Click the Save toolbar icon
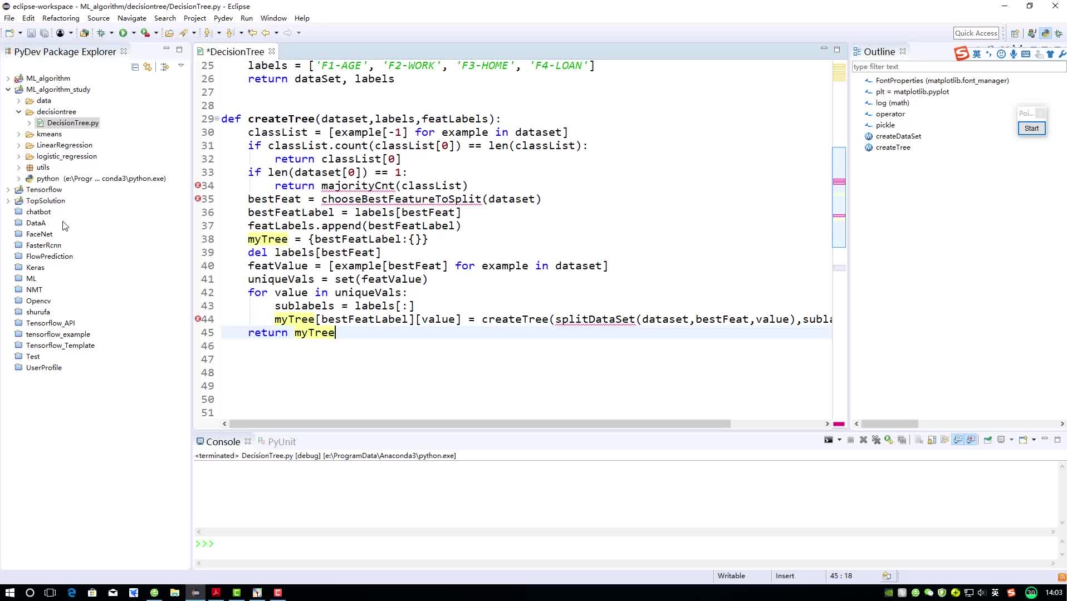This screenshot has height=601, width=1067. tap(31, 33)
